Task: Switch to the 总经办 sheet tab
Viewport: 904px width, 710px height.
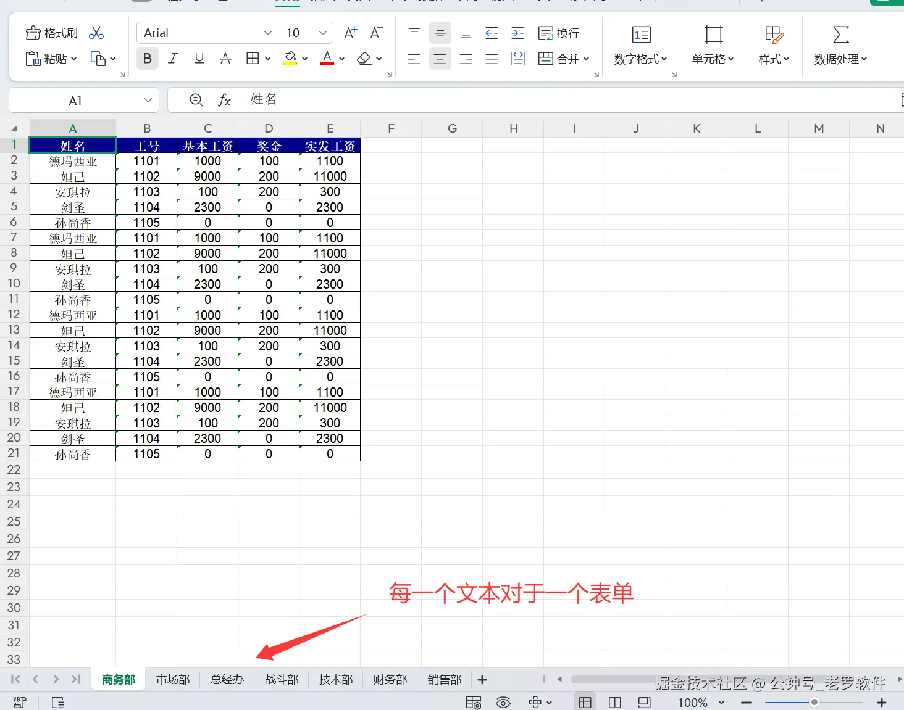Action: click(x=227, y=680)
